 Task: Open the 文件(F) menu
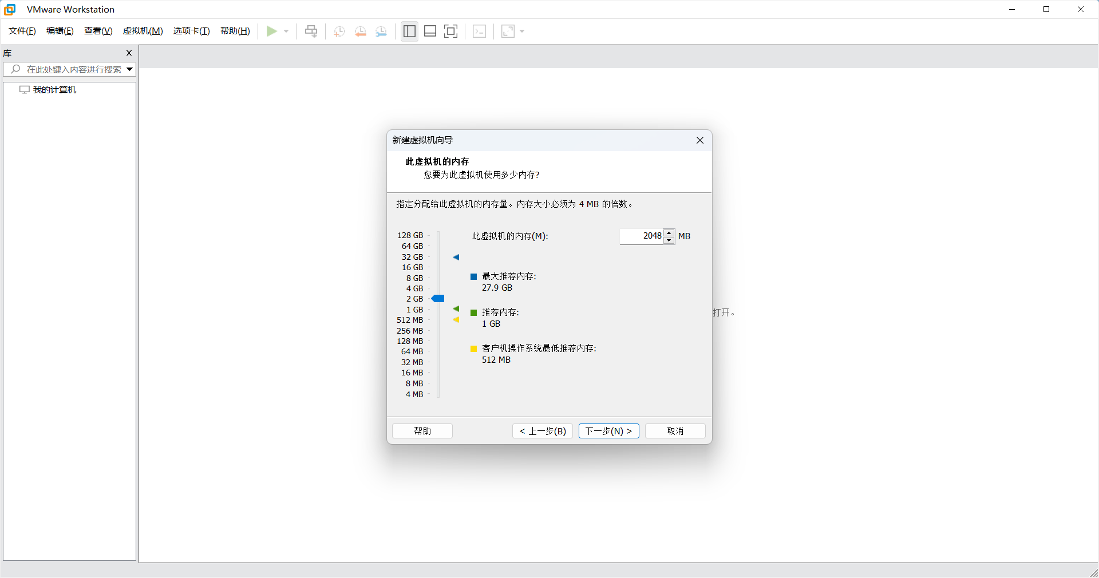(22, 31)
